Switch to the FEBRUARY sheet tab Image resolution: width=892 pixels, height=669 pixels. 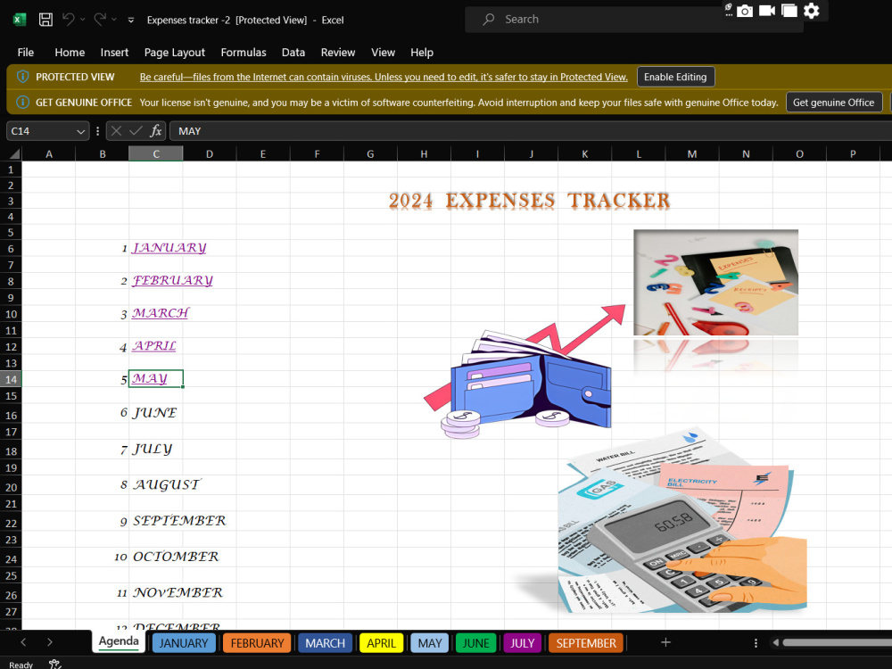pos(257,643)
